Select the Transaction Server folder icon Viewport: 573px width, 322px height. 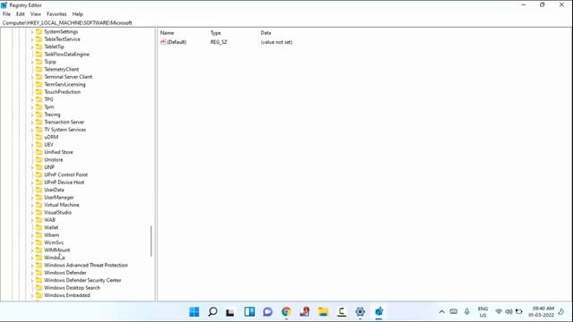click(38, 122)
